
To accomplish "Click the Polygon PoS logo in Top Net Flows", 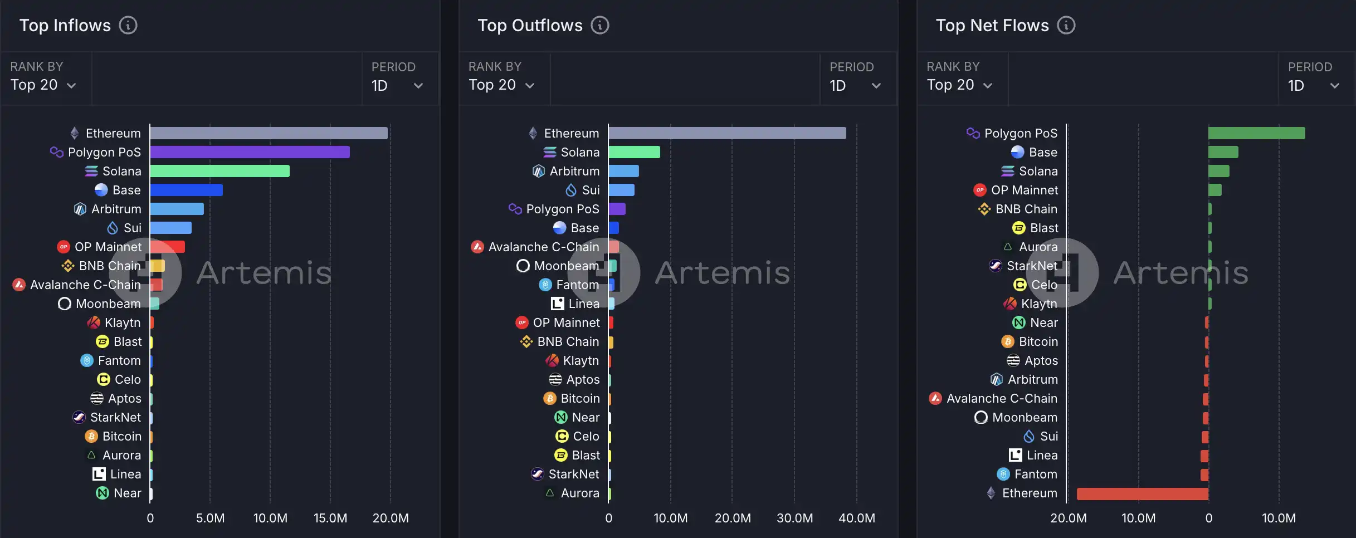I will pyautogui.click(x=973, y=133).
